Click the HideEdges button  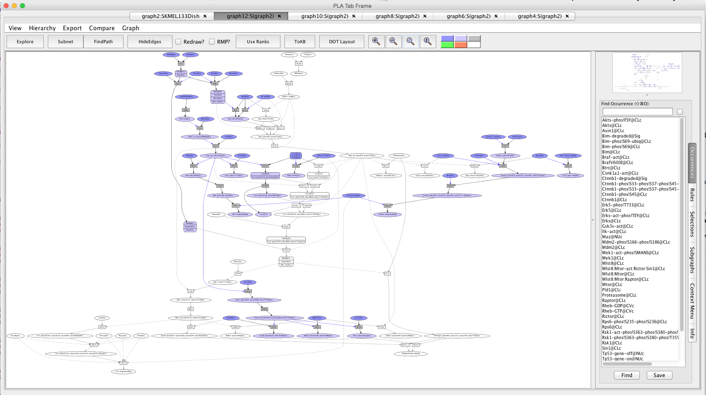pos(150,42)
